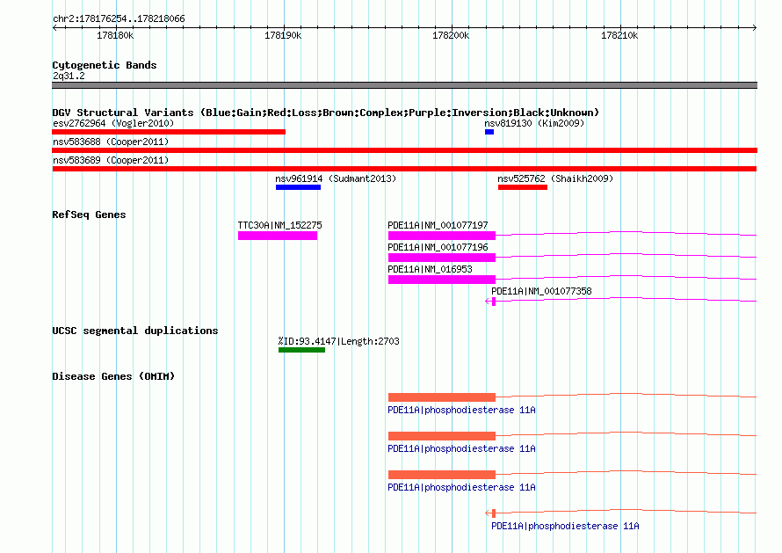Image resolution: width=782 pixels, height=553 pixels.
Task: Click the nsv525762 (Shaikh2009) label
Action: coord(555,178)
